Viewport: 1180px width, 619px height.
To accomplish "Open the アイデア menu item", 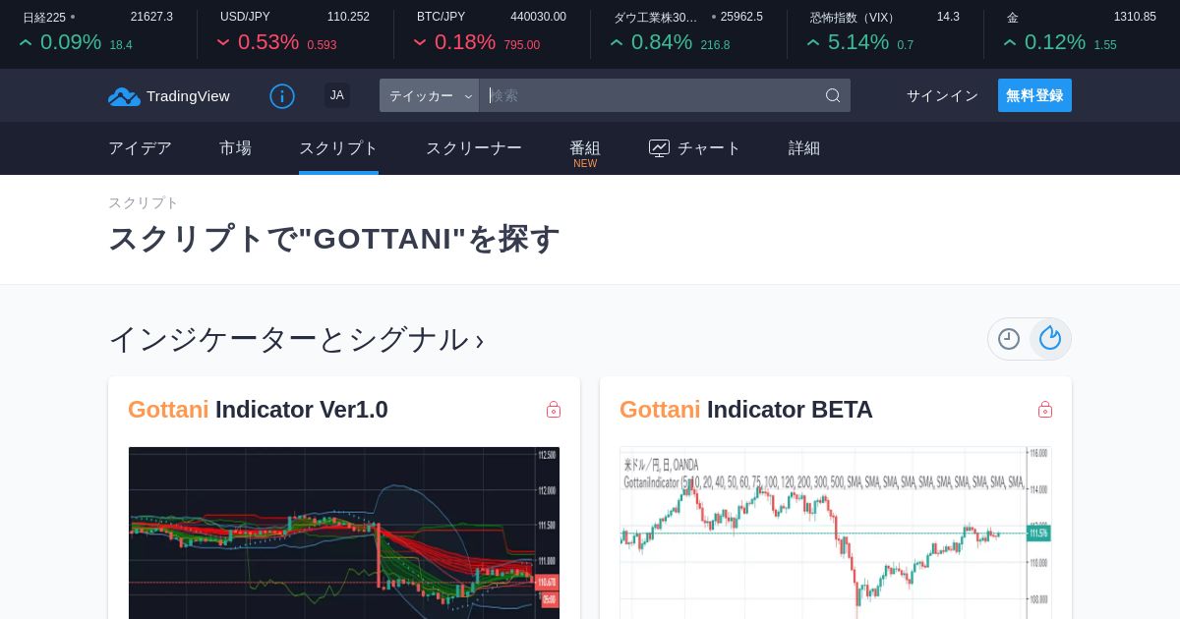I will pyautogui.click(x=140, y=148).
